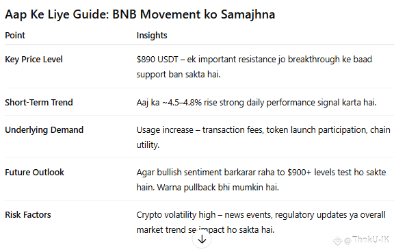Click the scroll-down arrow button
Screen dimensions: 394x252
(202, 239)
